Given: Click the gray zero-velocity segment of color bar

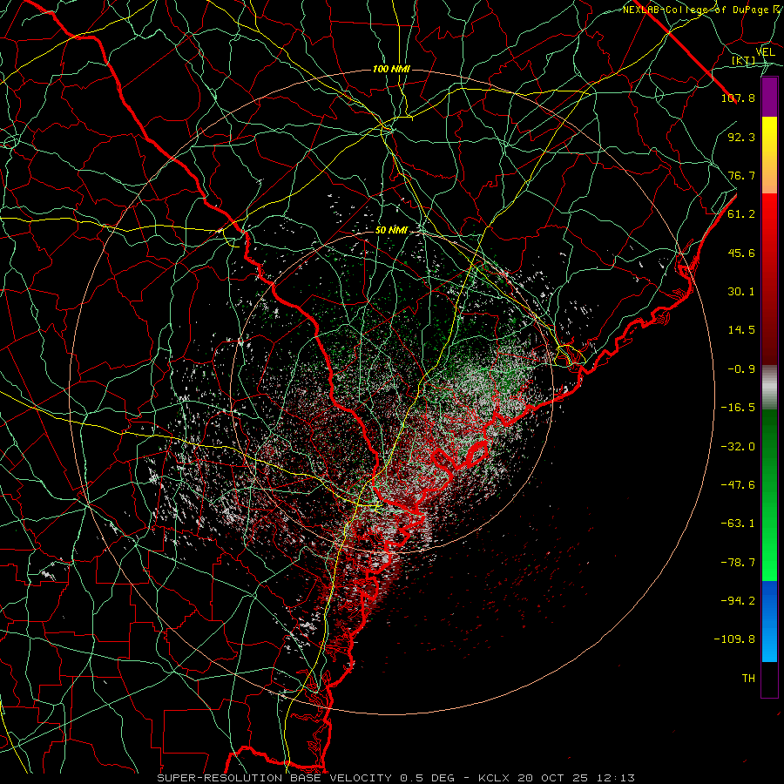Looking at the screenshot, I should 769,388.
